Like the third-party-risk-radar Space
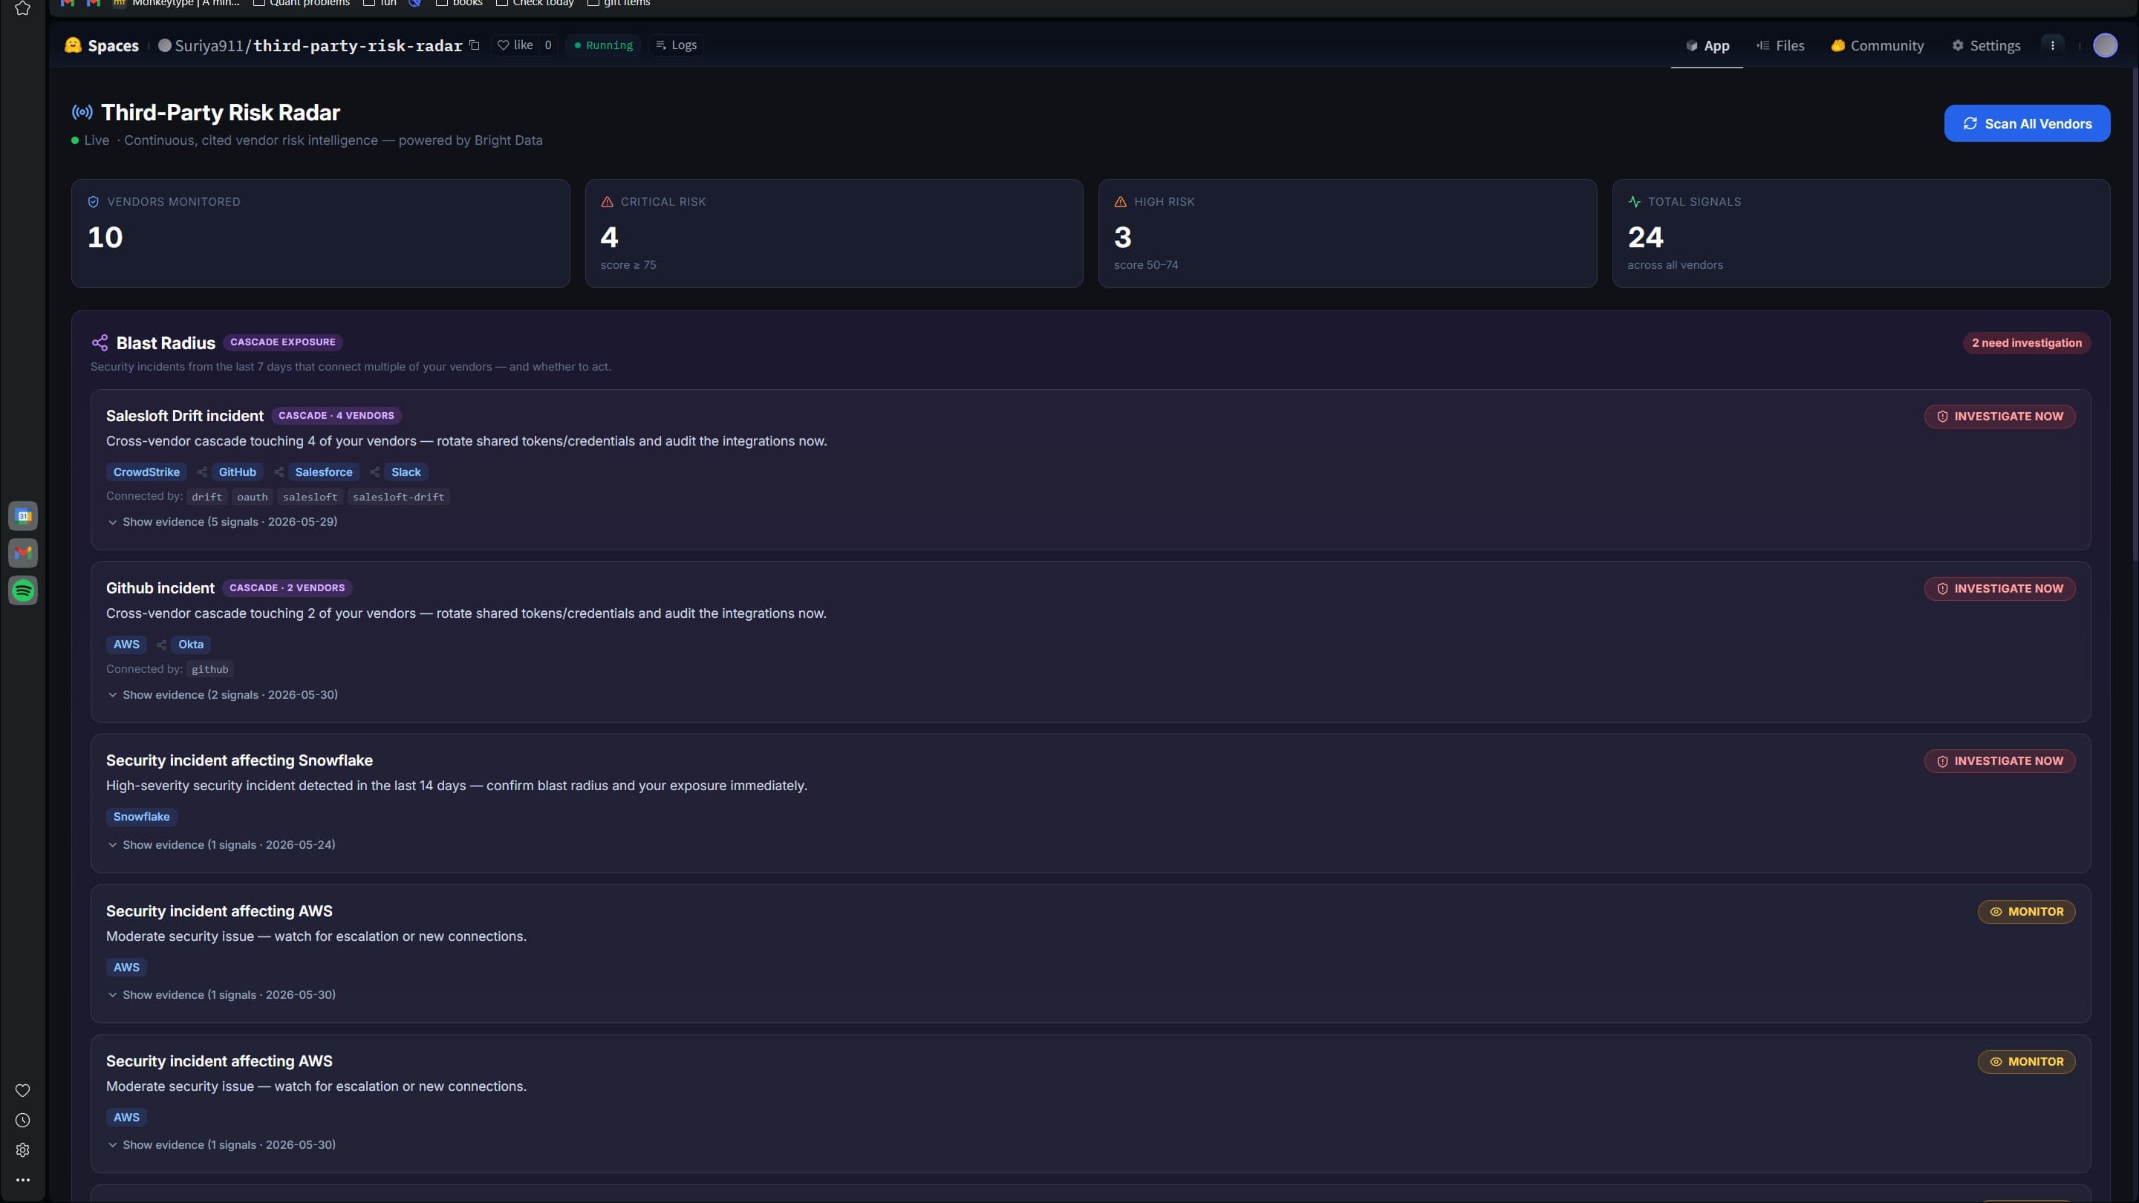 (x=515, y=45)
